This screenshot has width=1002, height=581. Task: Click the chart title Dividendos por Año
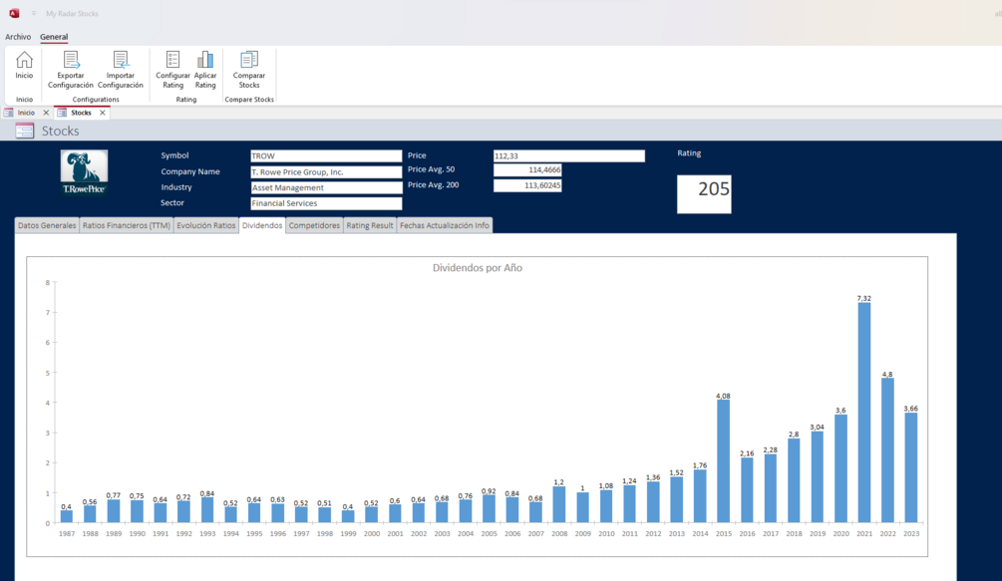(x=478, y=268)
